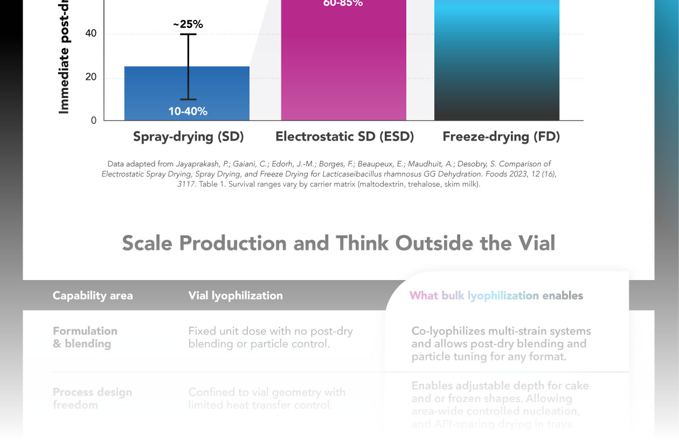Click the Vial lyophilization column header
This screenshot has height=447, width=679.
pyautogui.click(x=235, y=296)
